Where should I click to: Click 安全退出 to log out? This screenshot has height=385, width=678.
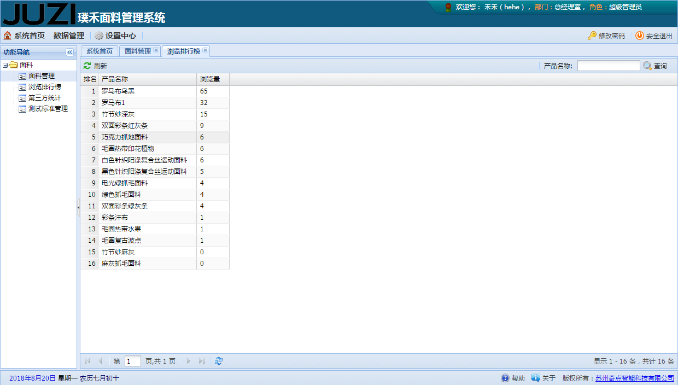tap(654, 36)
